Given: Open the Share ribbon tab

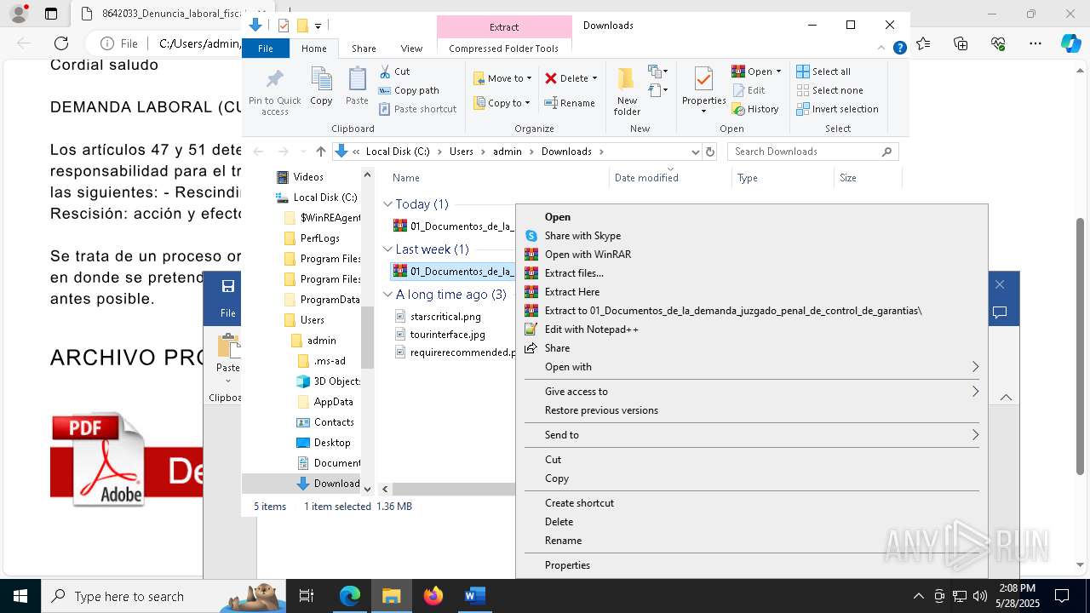Looking at the screenshot, I should [x=364, y=49].
